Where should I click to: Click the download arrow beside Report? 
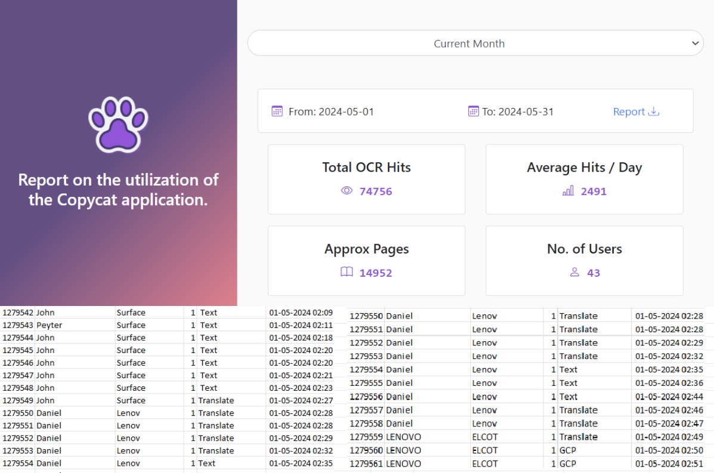(x=654, y=111)
